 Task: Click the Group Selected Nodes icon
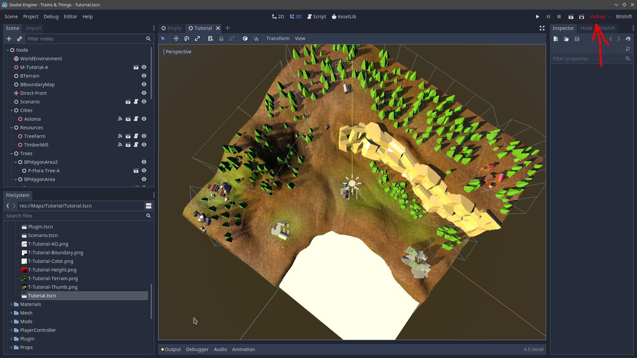click(x=232, y=38)
